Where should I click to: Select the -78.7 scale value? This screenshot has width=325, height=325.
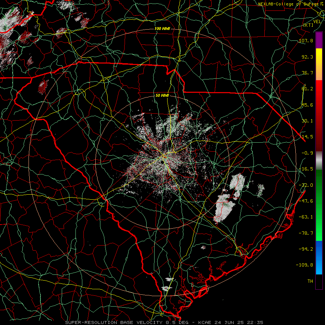pos(306,233)
